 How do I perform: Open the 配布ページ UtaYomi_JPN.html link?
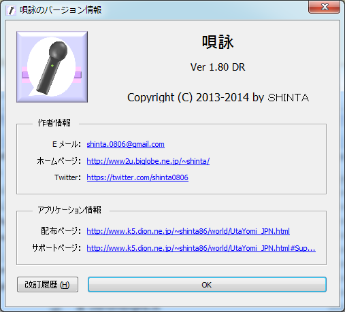(x=188, y=231)
